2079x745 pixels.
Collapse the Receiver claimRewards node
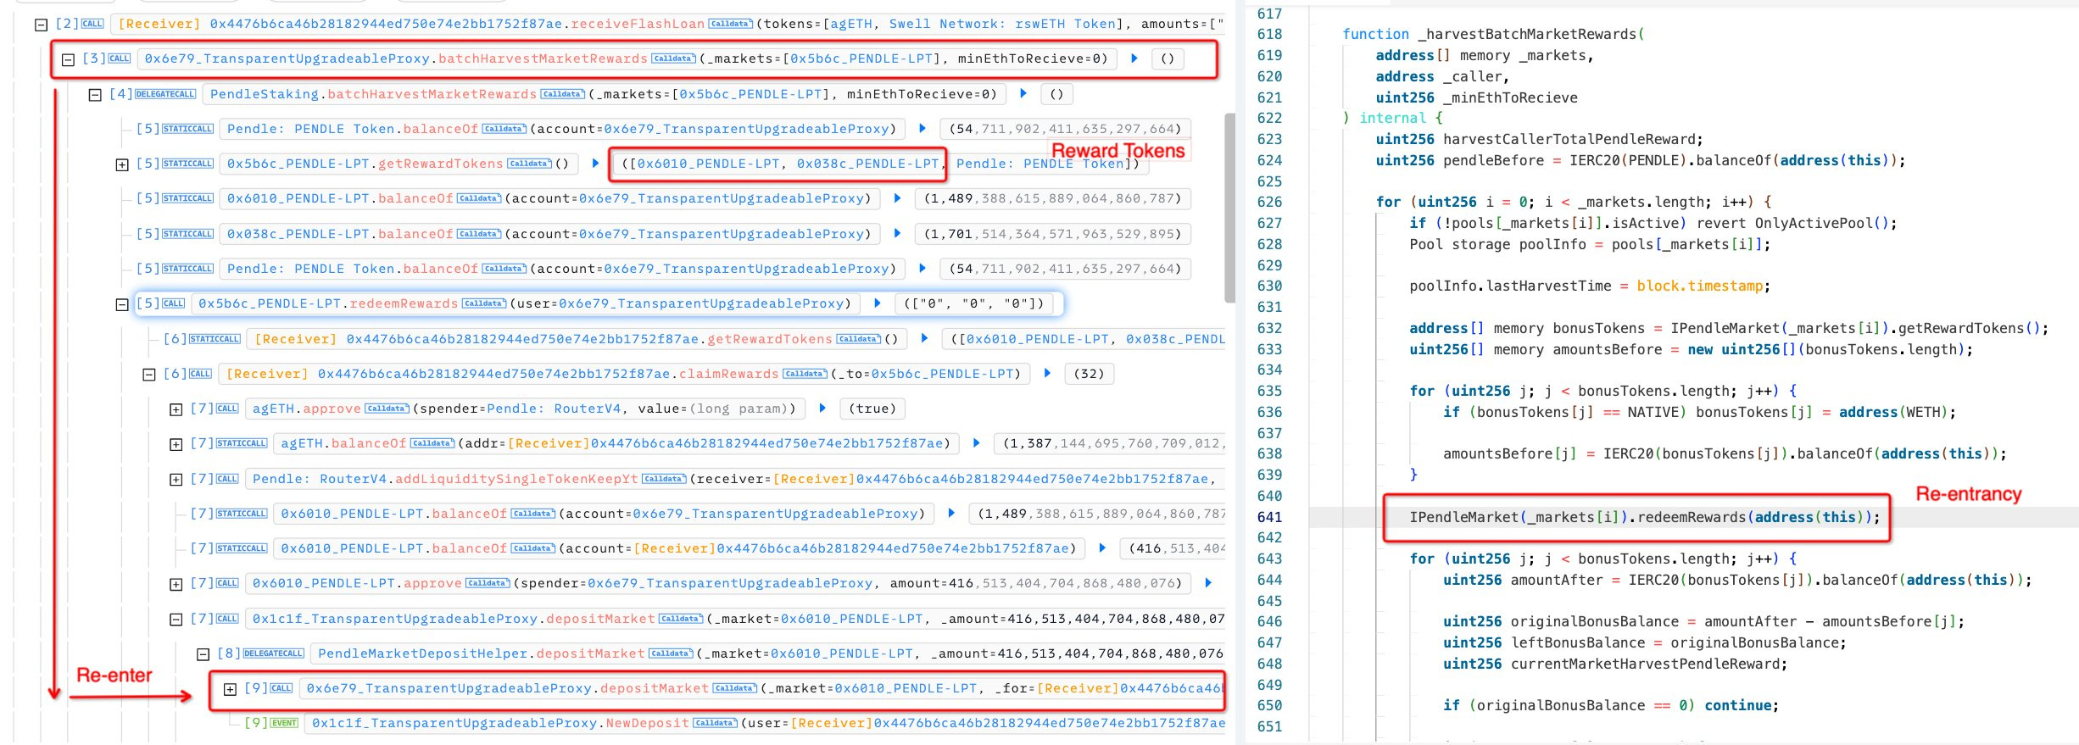tap(149, 375)
